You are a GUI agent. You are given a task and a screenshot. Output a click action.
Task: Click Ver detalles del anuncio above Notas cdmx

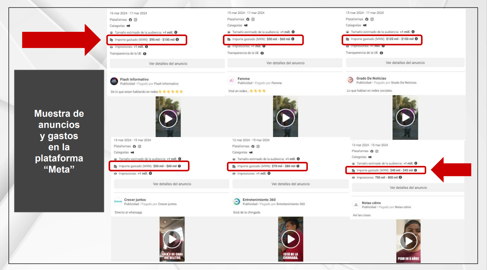click(x=408, y=187)
